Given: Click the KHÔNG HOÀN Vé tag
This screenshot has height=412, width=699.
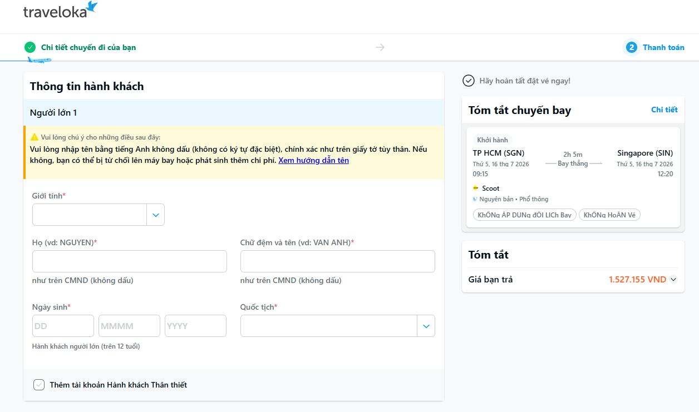Looking at the screenshot, I should click(609, 215).
